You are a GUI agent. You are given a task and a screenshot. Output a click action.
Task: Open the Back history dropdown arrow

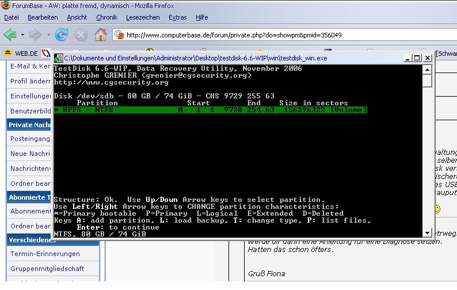pyautogui.click(x=22, y=35)
